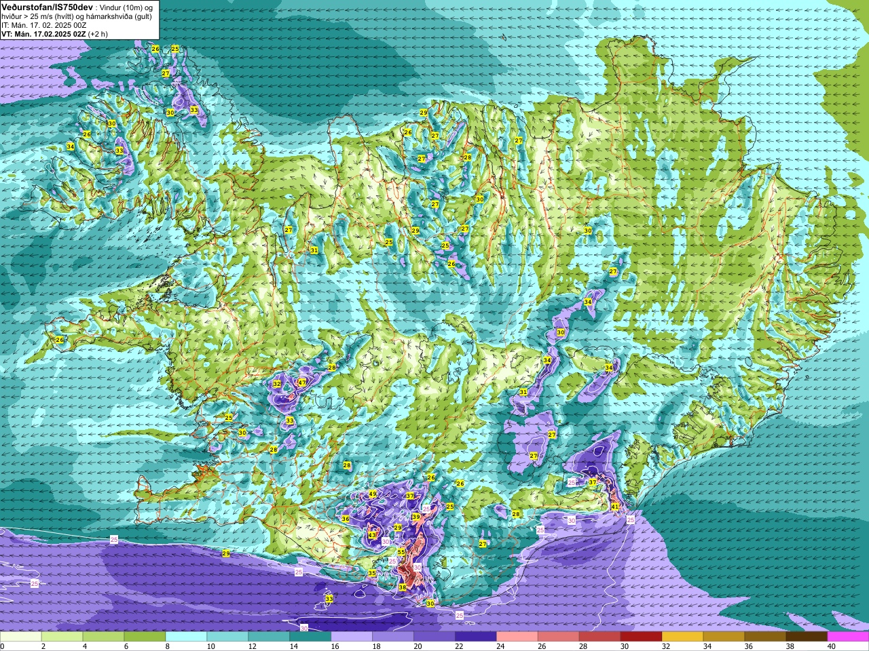The width and height of the screenshot is (869, 651).
Task: Click the legend swatch for 12–14 m/s
Action: pos(270,637)
